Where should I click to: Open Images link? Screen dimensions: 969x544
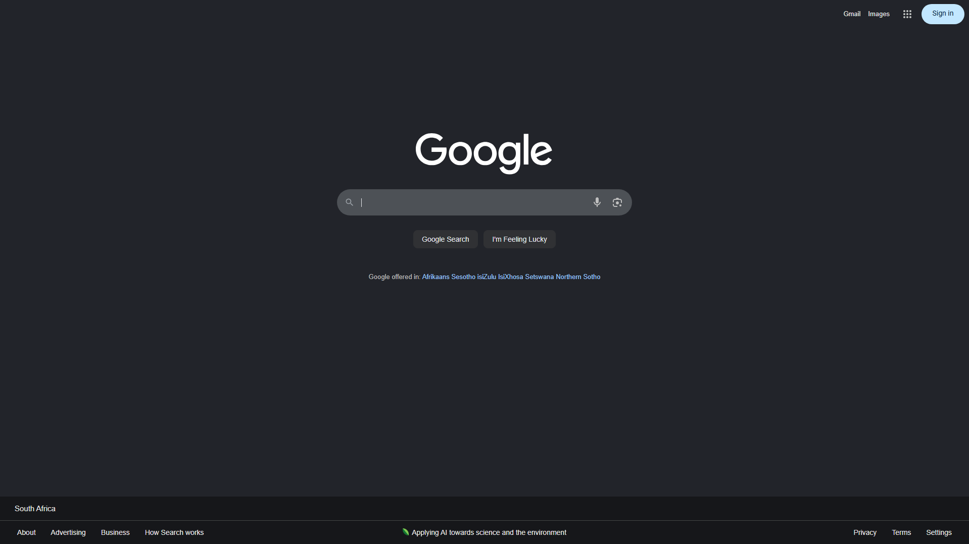[x=879, y=14]
